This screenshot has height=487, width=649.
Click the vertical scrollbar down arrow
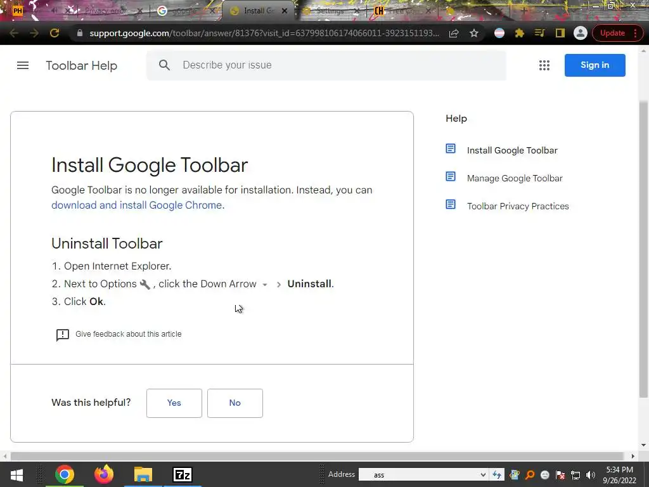644,445
